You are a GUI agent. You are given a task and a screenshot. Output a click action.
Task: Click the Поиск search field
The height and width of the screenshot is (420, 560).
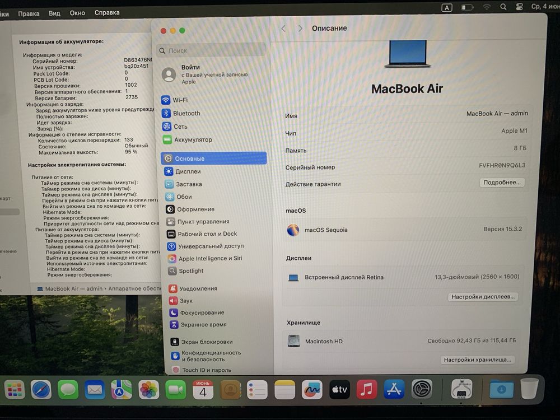(x=212, y=50)
